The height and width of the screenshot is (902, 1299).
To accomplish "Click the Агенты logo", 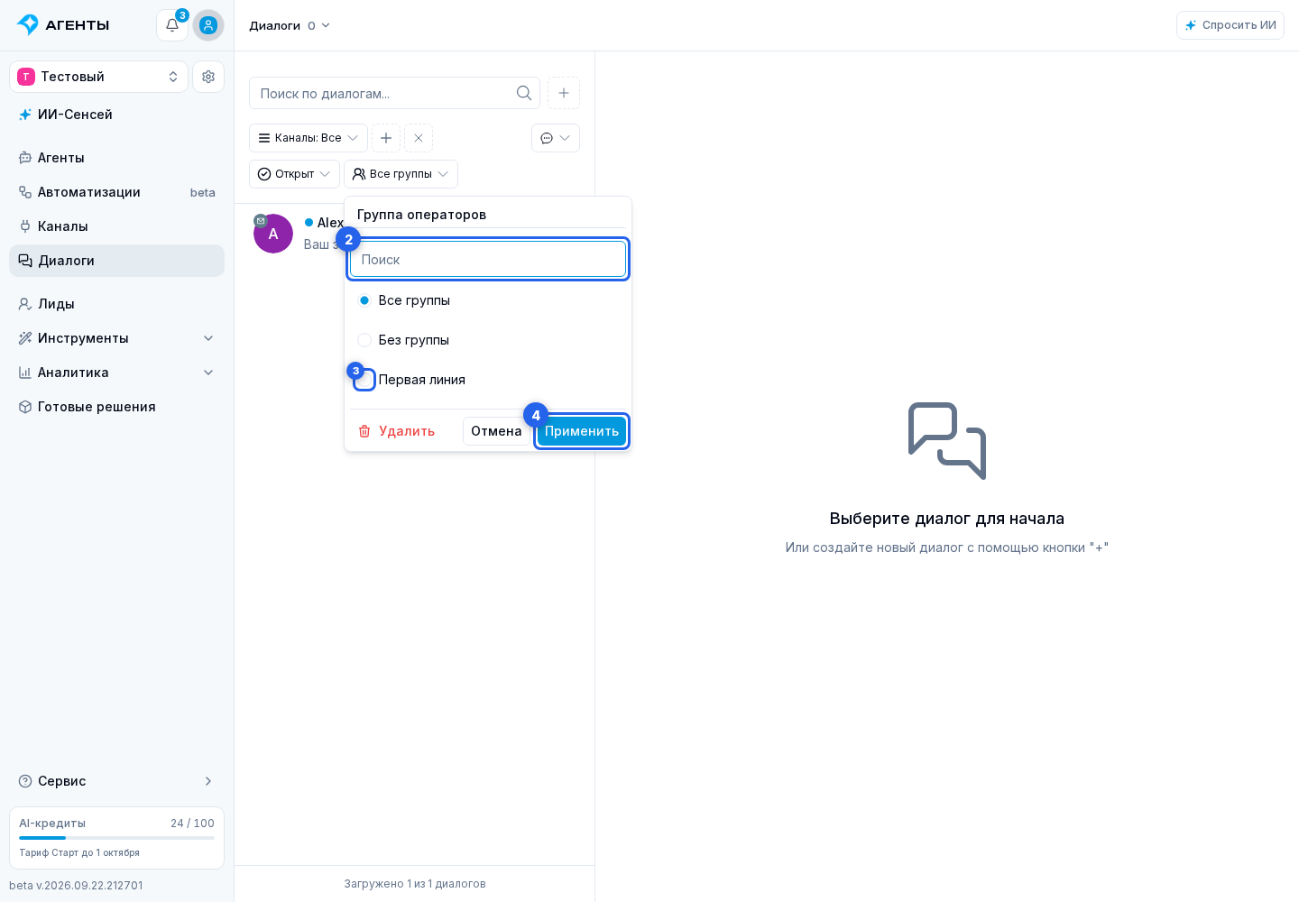I will click(x=63, y=25).
